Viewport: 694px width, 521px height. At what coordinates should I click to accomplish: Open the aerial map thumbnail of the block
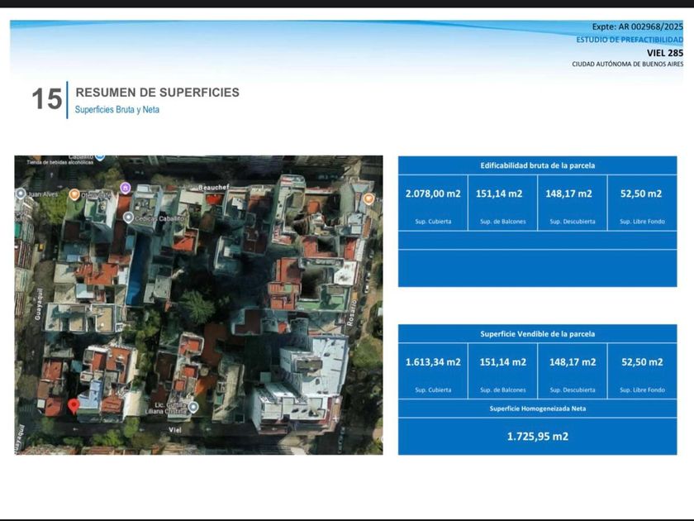pyautogui.click(x=199, y=305)
